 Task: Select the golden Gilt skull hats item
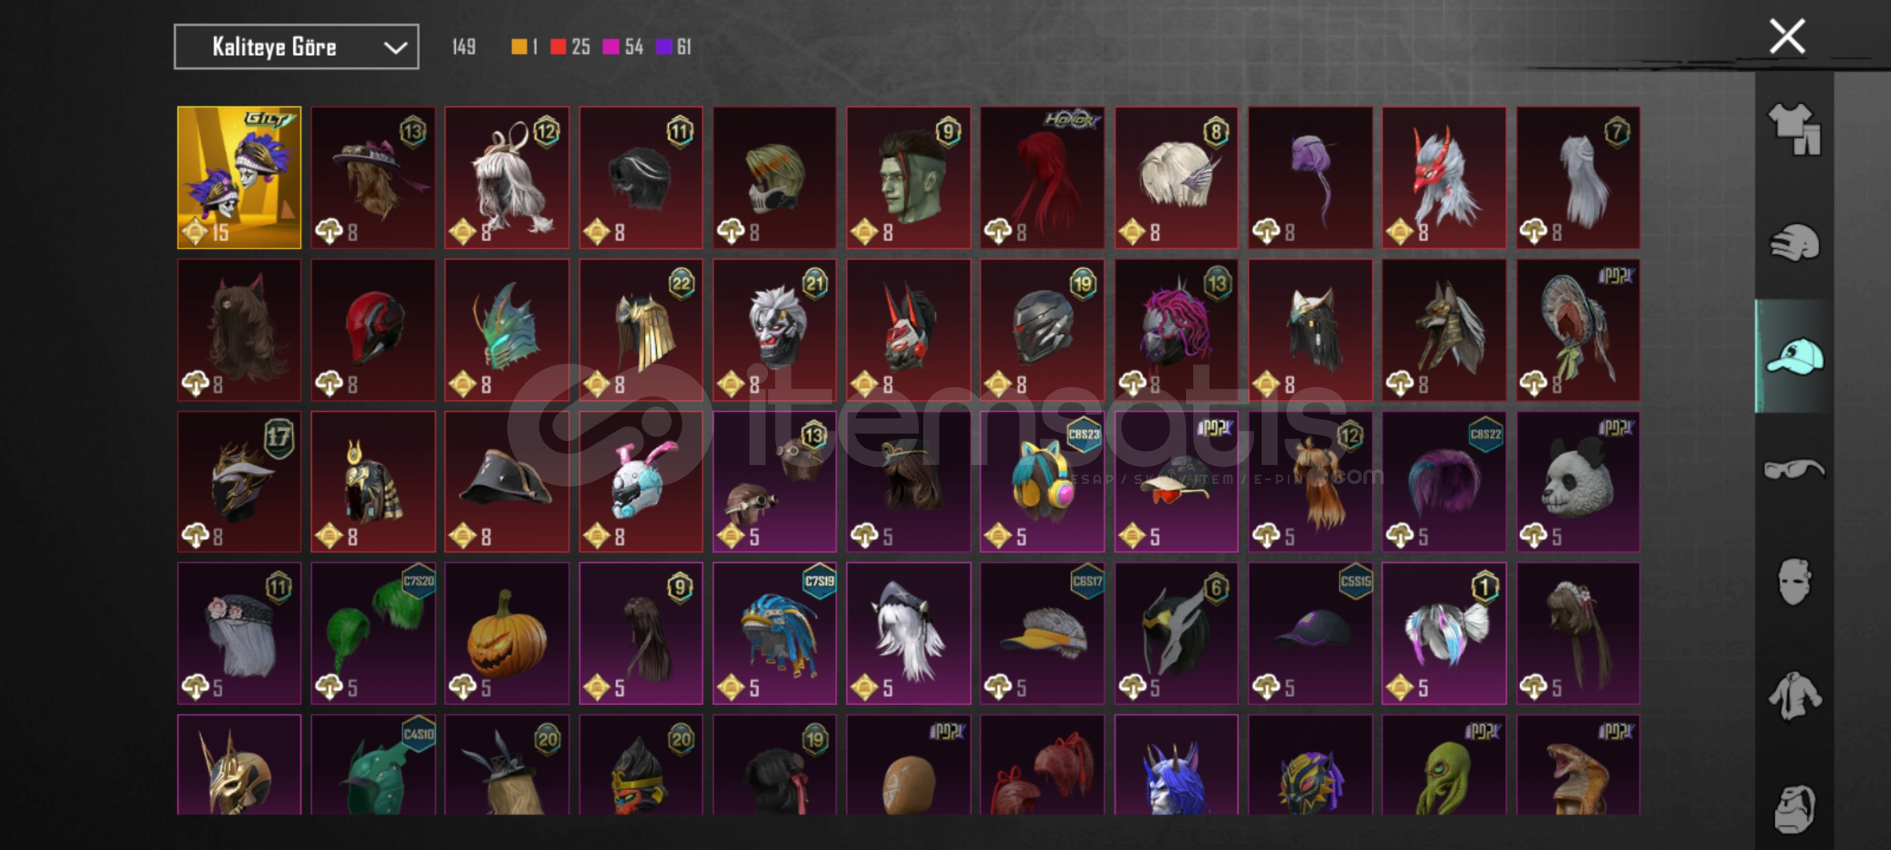coord(239,178)
